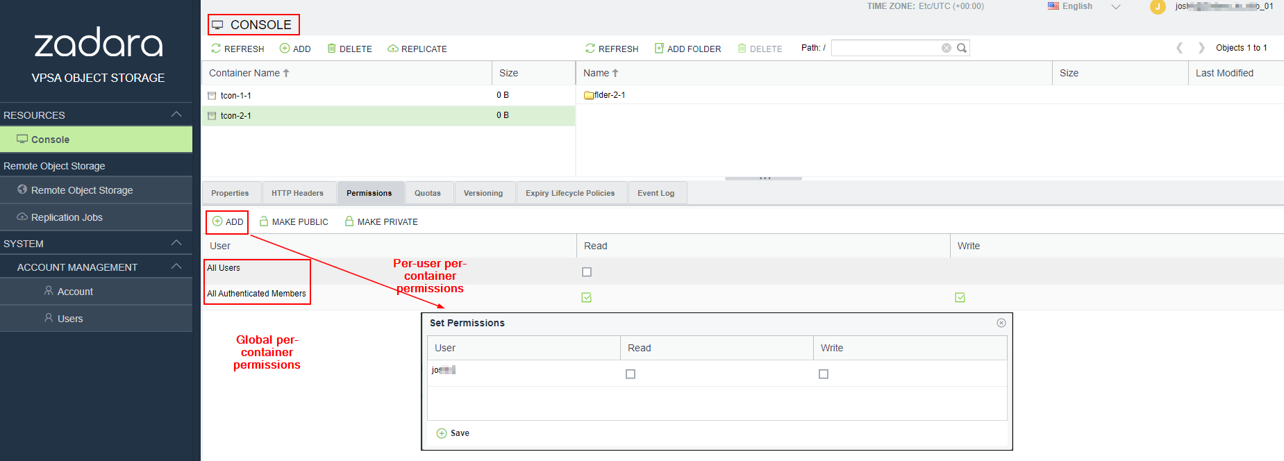The image size is (1284, 461).
Task: Open Replication Jobs in sidebar
Action: point(96,217)
